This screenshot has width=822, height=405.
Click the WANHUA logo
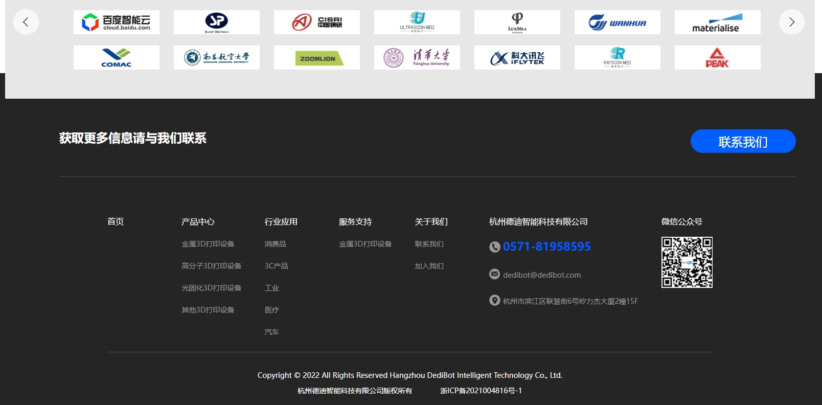(x=617, y=22)
